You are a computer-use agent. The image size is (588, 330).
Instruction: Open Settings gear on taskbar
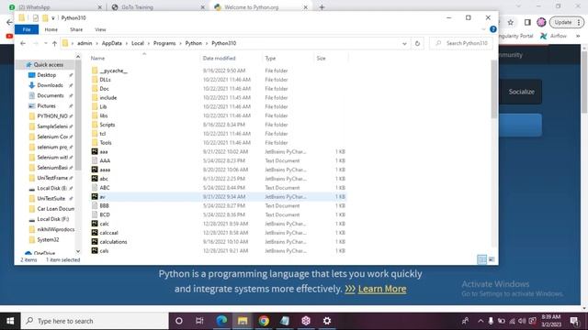(327, 321)
